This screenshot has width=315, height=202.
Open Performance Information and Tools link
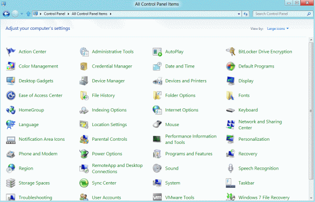pyautogui.click(x=191, y=139)
